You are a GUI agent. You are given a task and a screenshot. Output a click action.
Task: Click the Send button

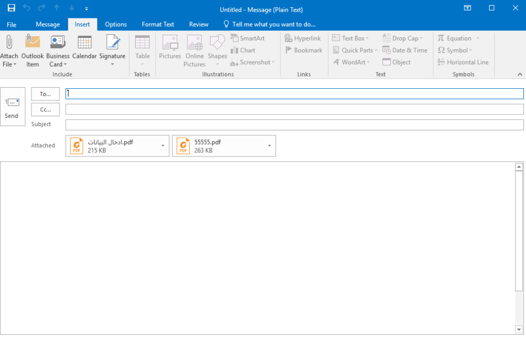[13, 107]
